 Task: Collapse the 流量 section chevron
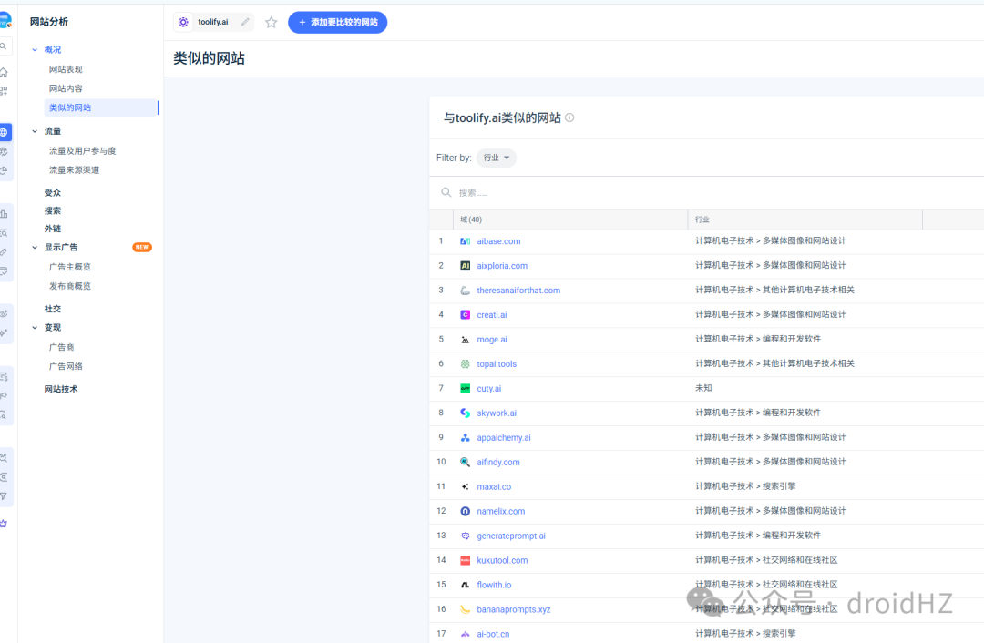(x=36, y=131)
